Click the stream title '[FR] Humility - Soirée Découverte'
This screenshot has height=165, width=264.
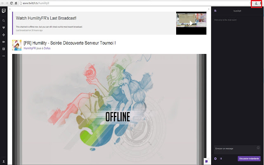[70, 43]
